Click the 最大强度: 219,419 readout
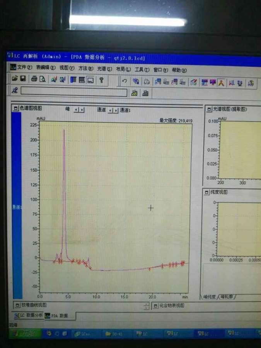The height and width of the screenshot is (348, 261). (x=176, y=121)
